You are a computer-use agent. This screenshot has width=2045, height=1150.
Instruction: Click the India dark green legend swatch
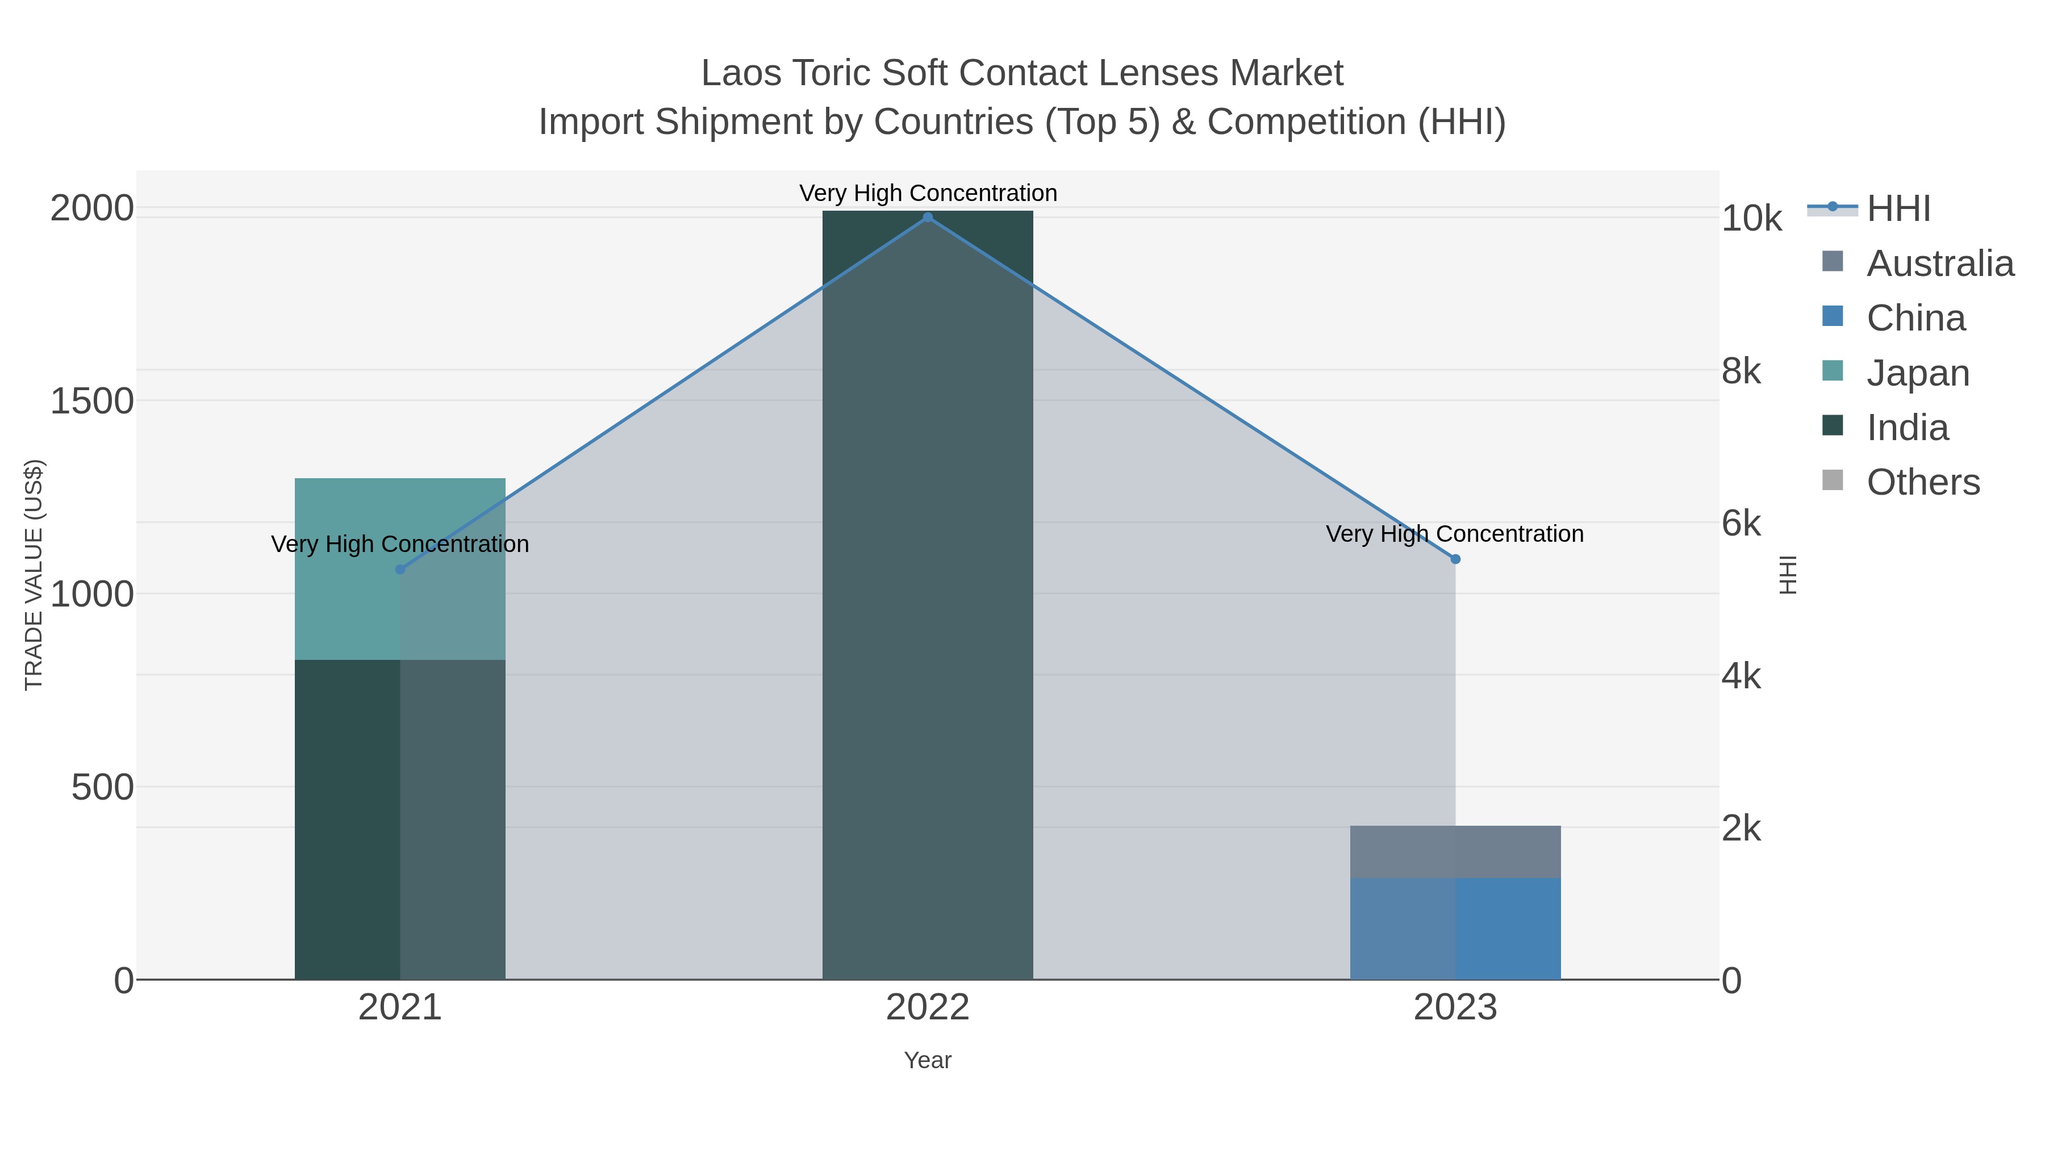point(1832,425)
